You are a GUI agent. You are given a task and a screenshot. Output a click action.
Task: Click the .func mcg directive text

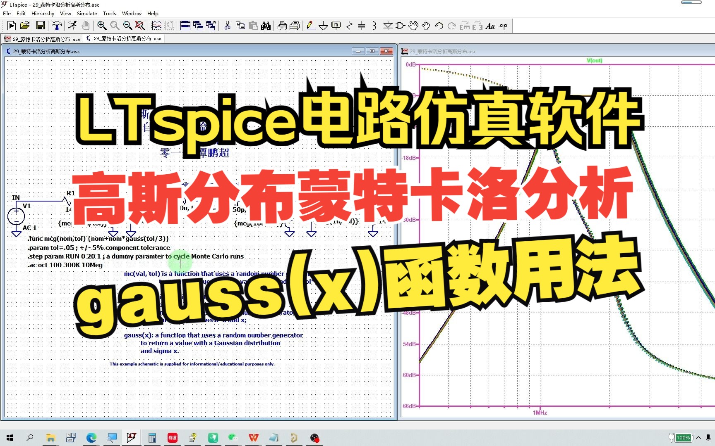point(98,239)
